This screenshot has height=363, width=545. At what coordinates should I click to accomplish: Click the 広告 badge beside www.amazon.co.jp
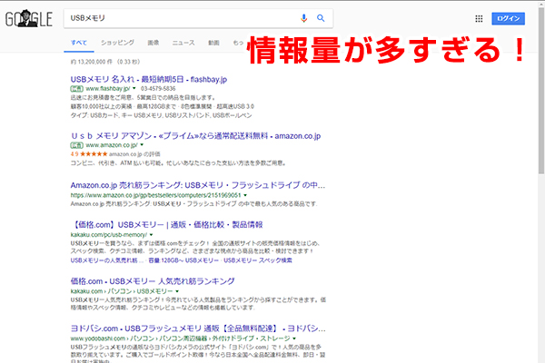(x=76, y=145)
